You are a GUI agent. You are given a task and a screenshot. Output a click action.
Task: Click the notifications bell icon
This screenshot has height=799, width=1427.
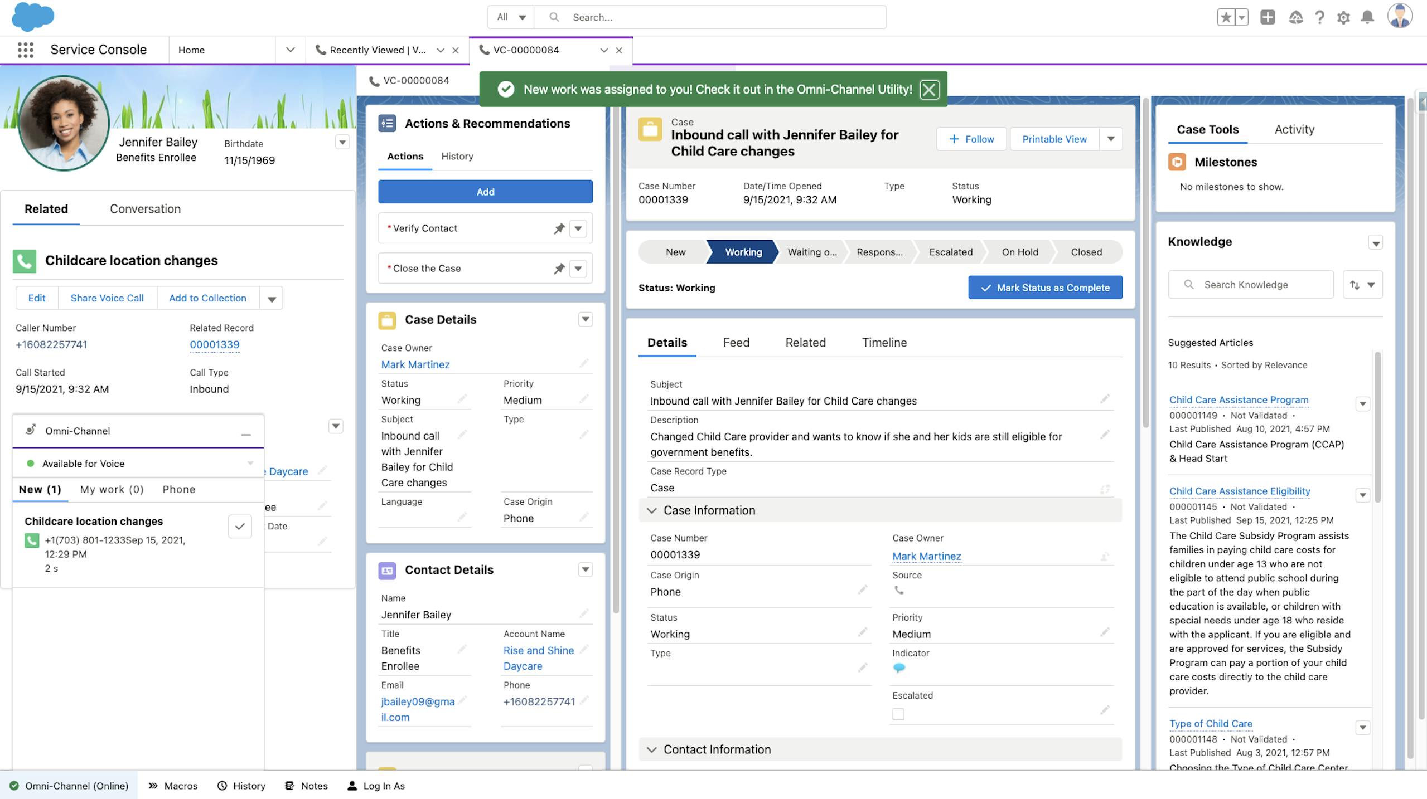(x=1367, y=17)
